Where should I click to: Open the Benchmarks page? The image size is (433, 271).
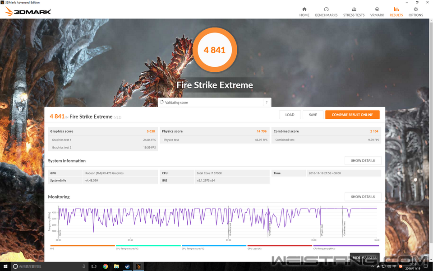click(x=326, y=12)
